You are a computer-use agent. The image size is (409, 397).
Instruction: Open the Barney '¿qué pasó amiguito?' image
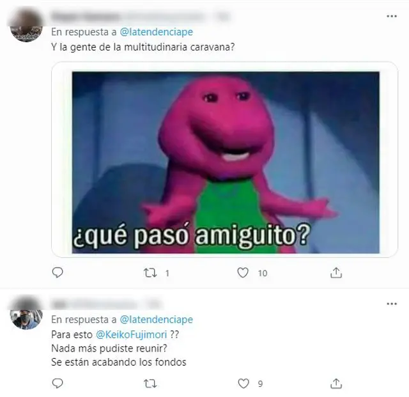tap(226, 162)
